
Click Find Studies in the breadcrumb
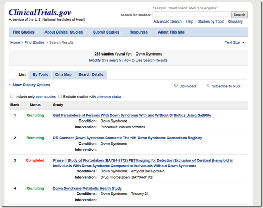[35, 43]
